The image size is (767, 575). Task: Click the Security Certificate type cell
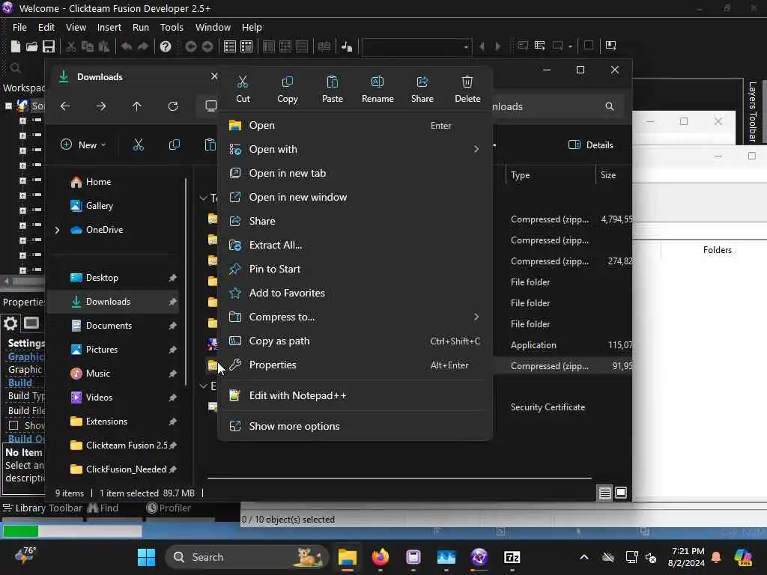[548, 407]
